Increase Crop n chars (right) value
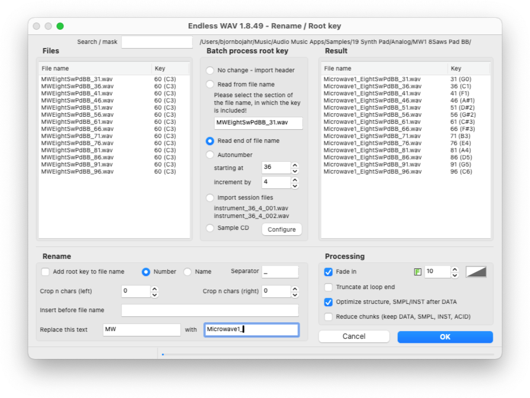Image resolution: width=530 pixels, height=398 pixels. 295,288
